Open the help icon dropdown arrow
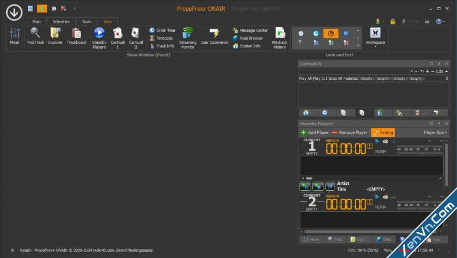Viewport: 457px width, 258px height. tap(444, 21)
